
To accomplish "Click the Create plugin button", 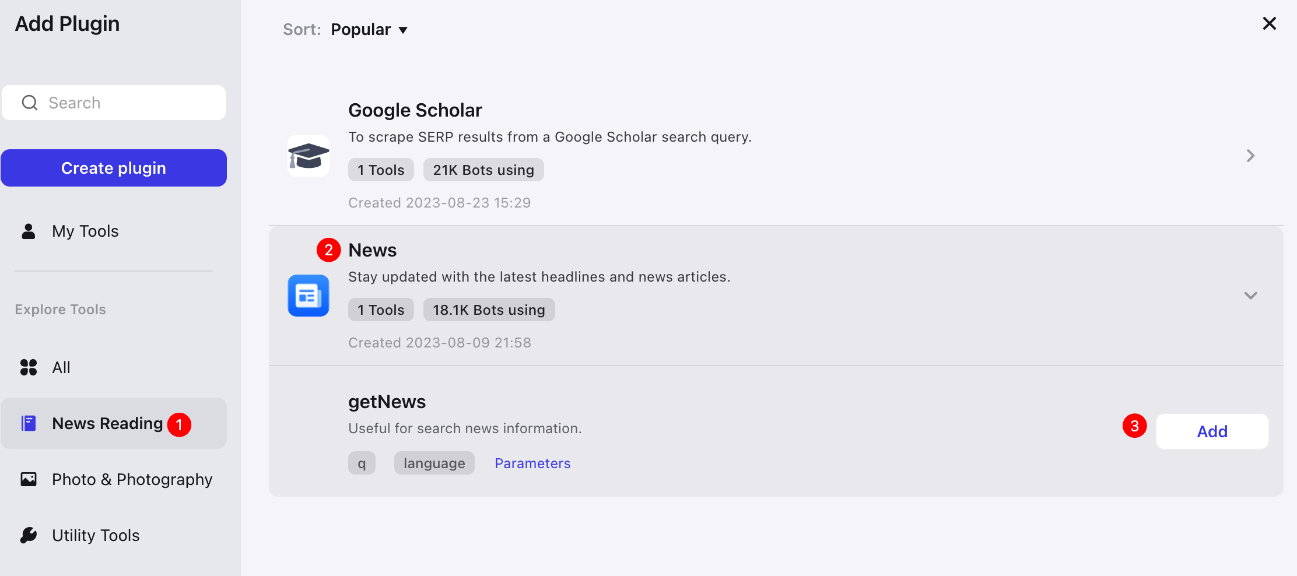I will click(x=114, y=168).
